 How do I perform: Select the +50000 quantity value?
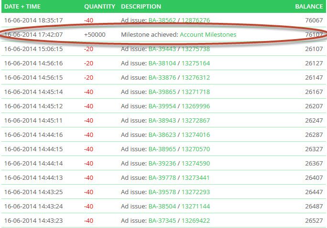95,34
